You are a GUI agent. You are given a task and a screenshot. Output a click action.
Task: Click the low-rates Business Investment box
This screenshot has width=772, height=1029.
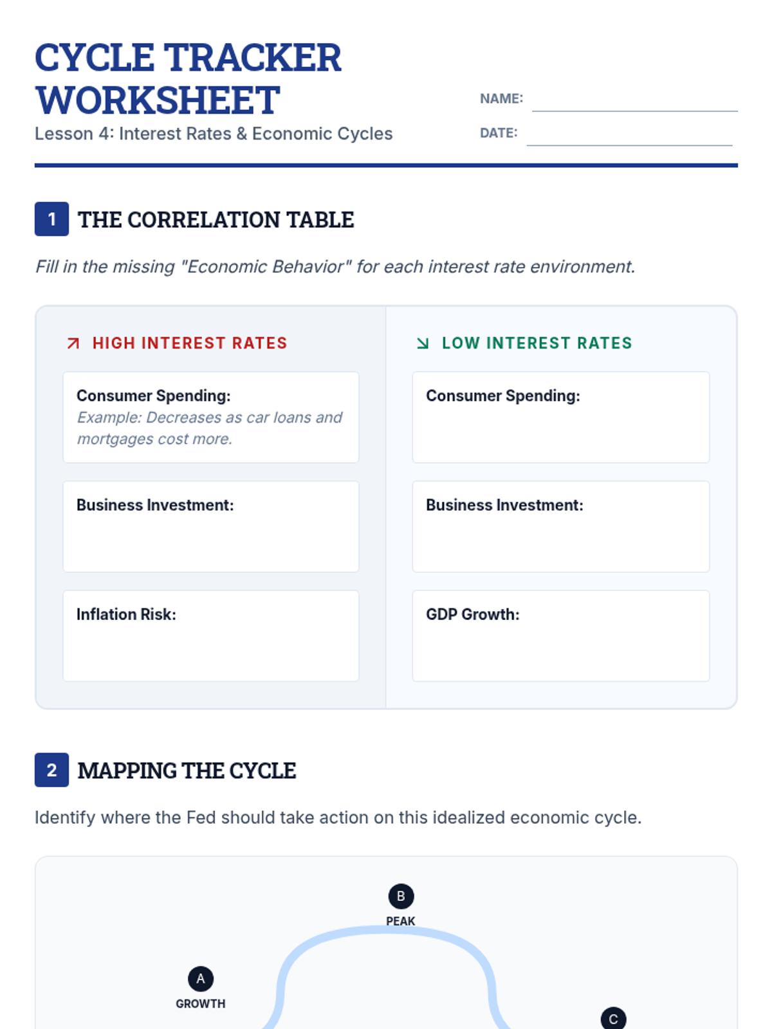[x=561, y=527]
